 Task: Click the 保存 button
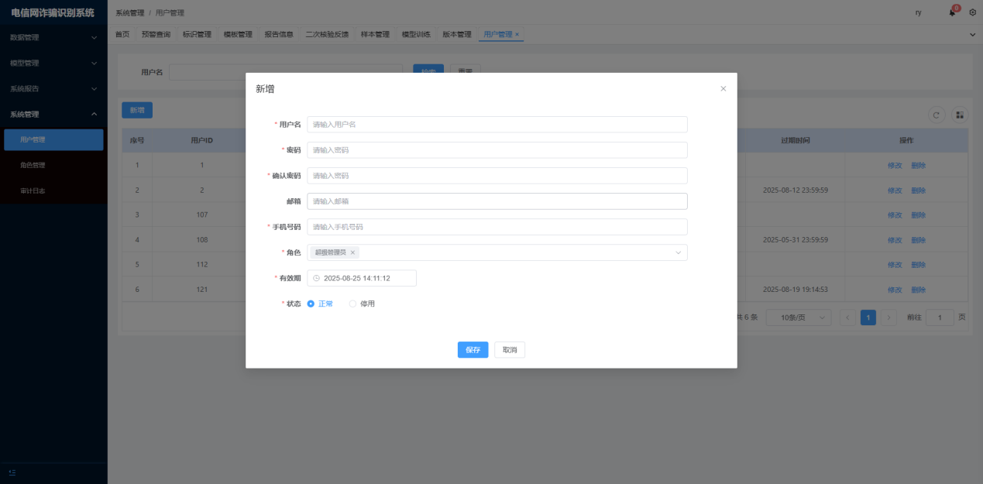pyautogui.click(x=473, y=350)
